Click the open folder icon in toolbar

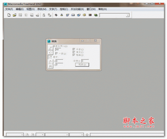[x=14, y=15]
